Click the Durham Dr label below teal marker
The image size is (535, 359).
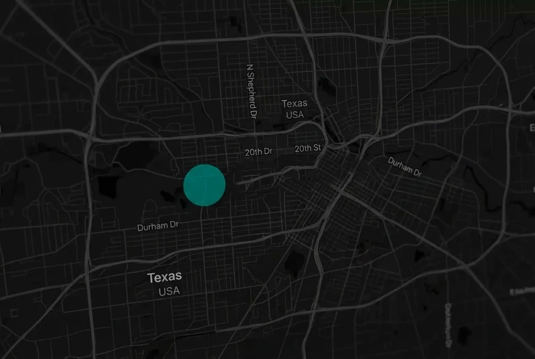click(x=158, y=226)
